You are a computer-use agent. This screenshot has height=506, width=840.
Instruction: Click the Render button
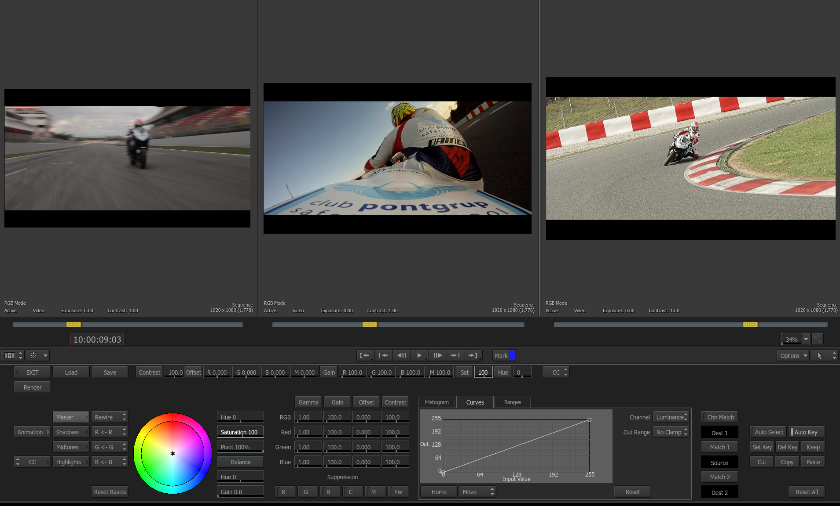coord(32,387)
